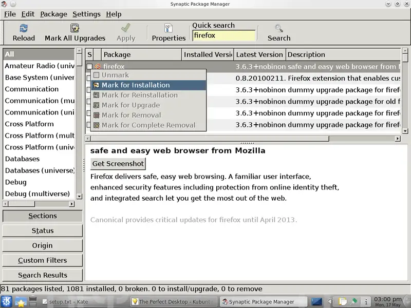Choose Mark for Upgrade
The height and width of the screenshot is (308, 411).
148,105
